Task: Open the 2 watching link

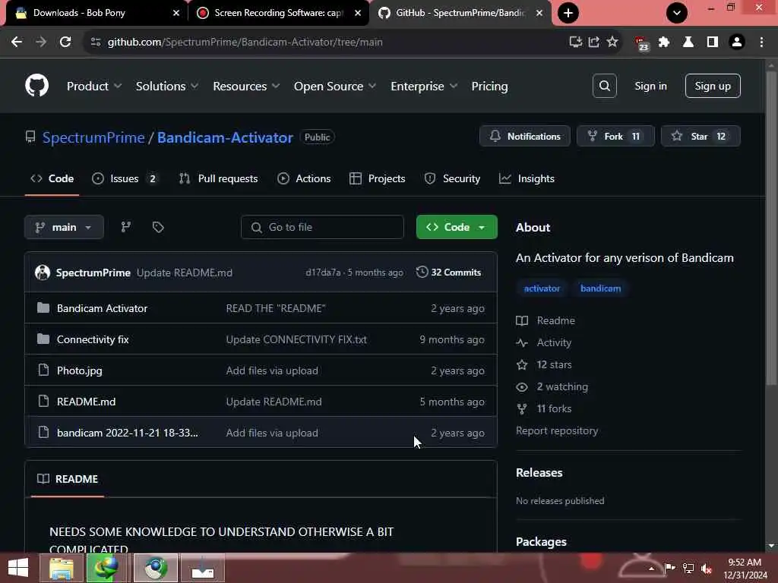Action: pos(562,386)
